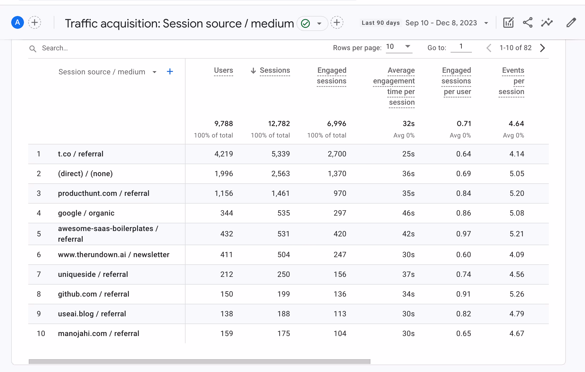Click the All Users segment 'A' badge

18,23
